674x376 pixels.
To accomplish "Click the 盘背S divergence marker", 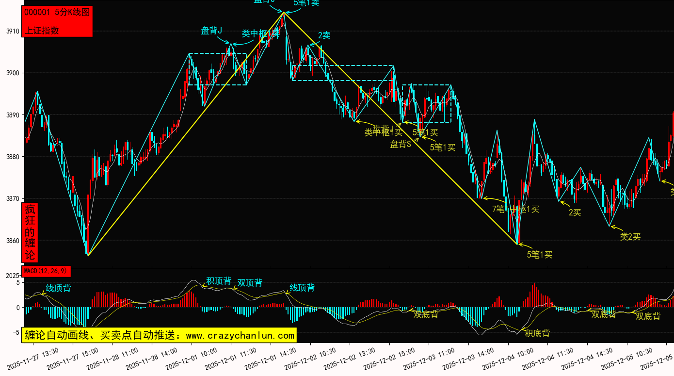I will 401,144.
